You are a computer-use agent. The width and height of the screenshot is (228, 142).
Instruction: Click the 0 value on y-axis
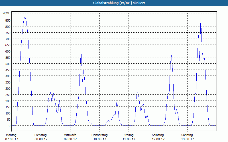(10, 126)
